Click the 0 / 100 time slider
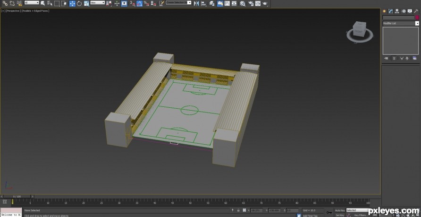Screen dimensions: 421x217 tap(17, 197)
